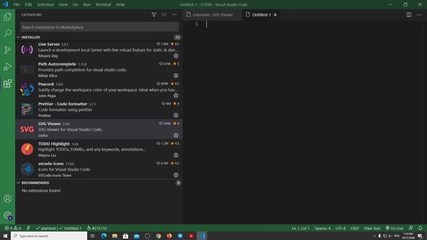Click Ln 1, Col 1 go to line
The image size is (427, 240).
point(301,228)
